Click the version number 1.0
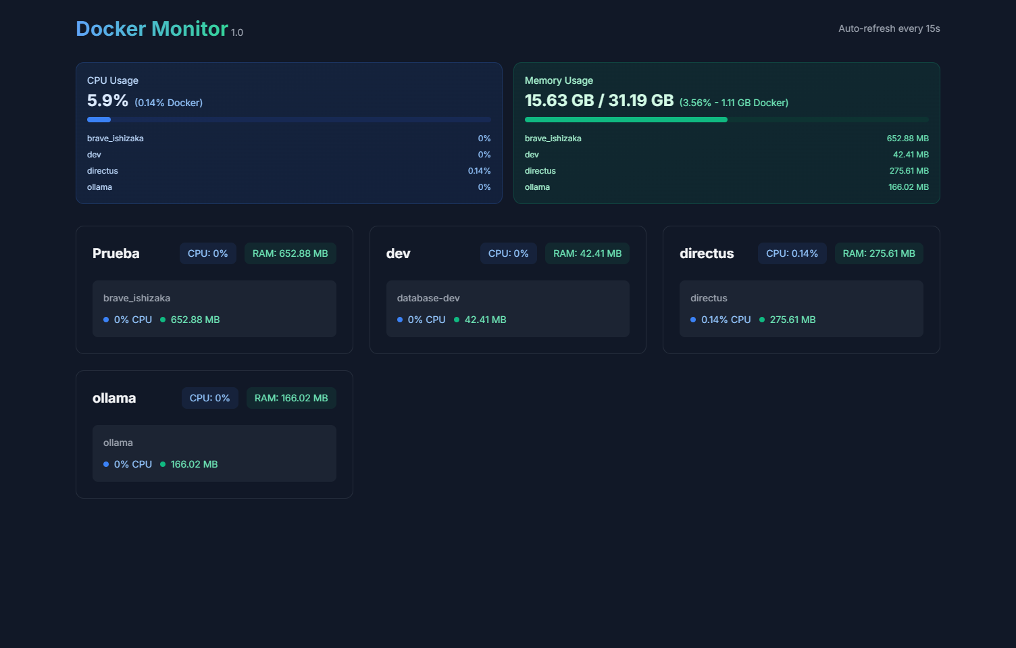 (237, 32)
